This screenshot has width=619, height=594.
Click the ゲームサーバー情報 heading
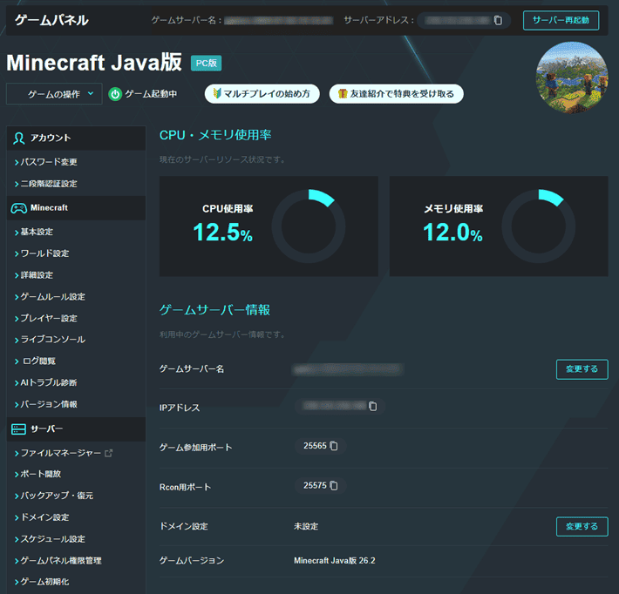214,310
